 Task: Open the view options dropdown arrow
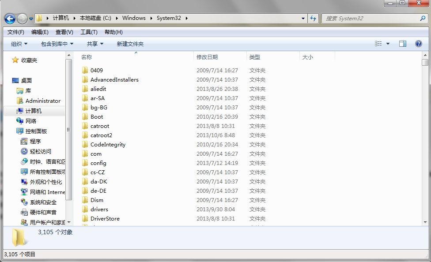coord(388,44)
